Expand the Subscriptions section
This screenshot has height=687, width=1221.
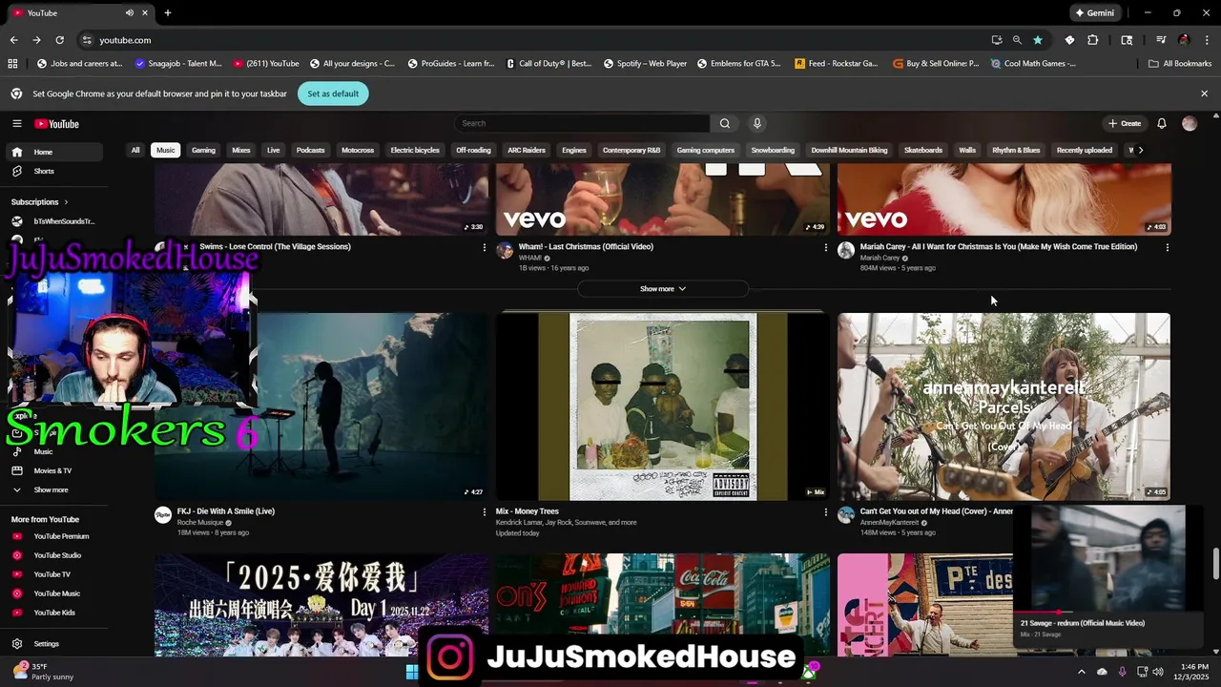pos(40,202)
